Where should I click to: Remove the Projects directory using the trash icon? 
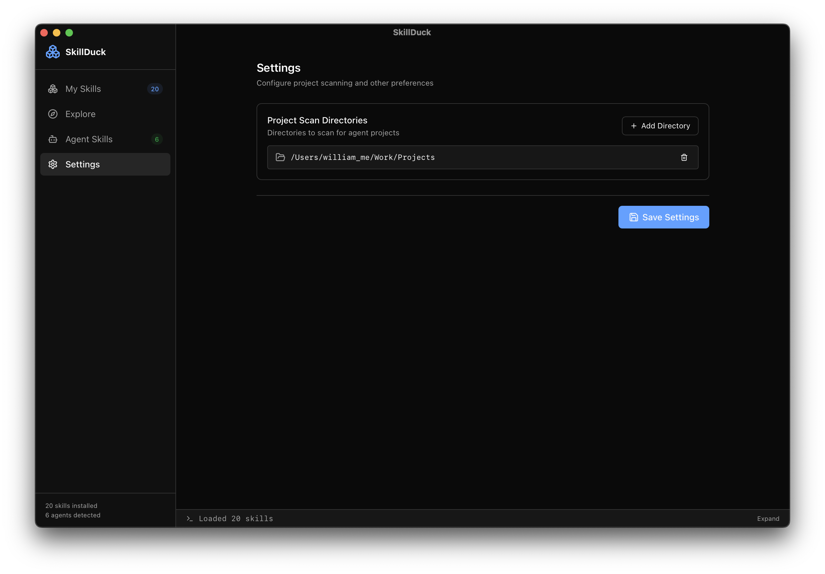pos(684,157)
